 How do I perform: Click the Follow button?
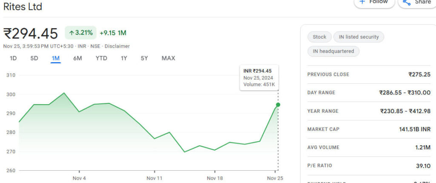(x=374, y=3)
